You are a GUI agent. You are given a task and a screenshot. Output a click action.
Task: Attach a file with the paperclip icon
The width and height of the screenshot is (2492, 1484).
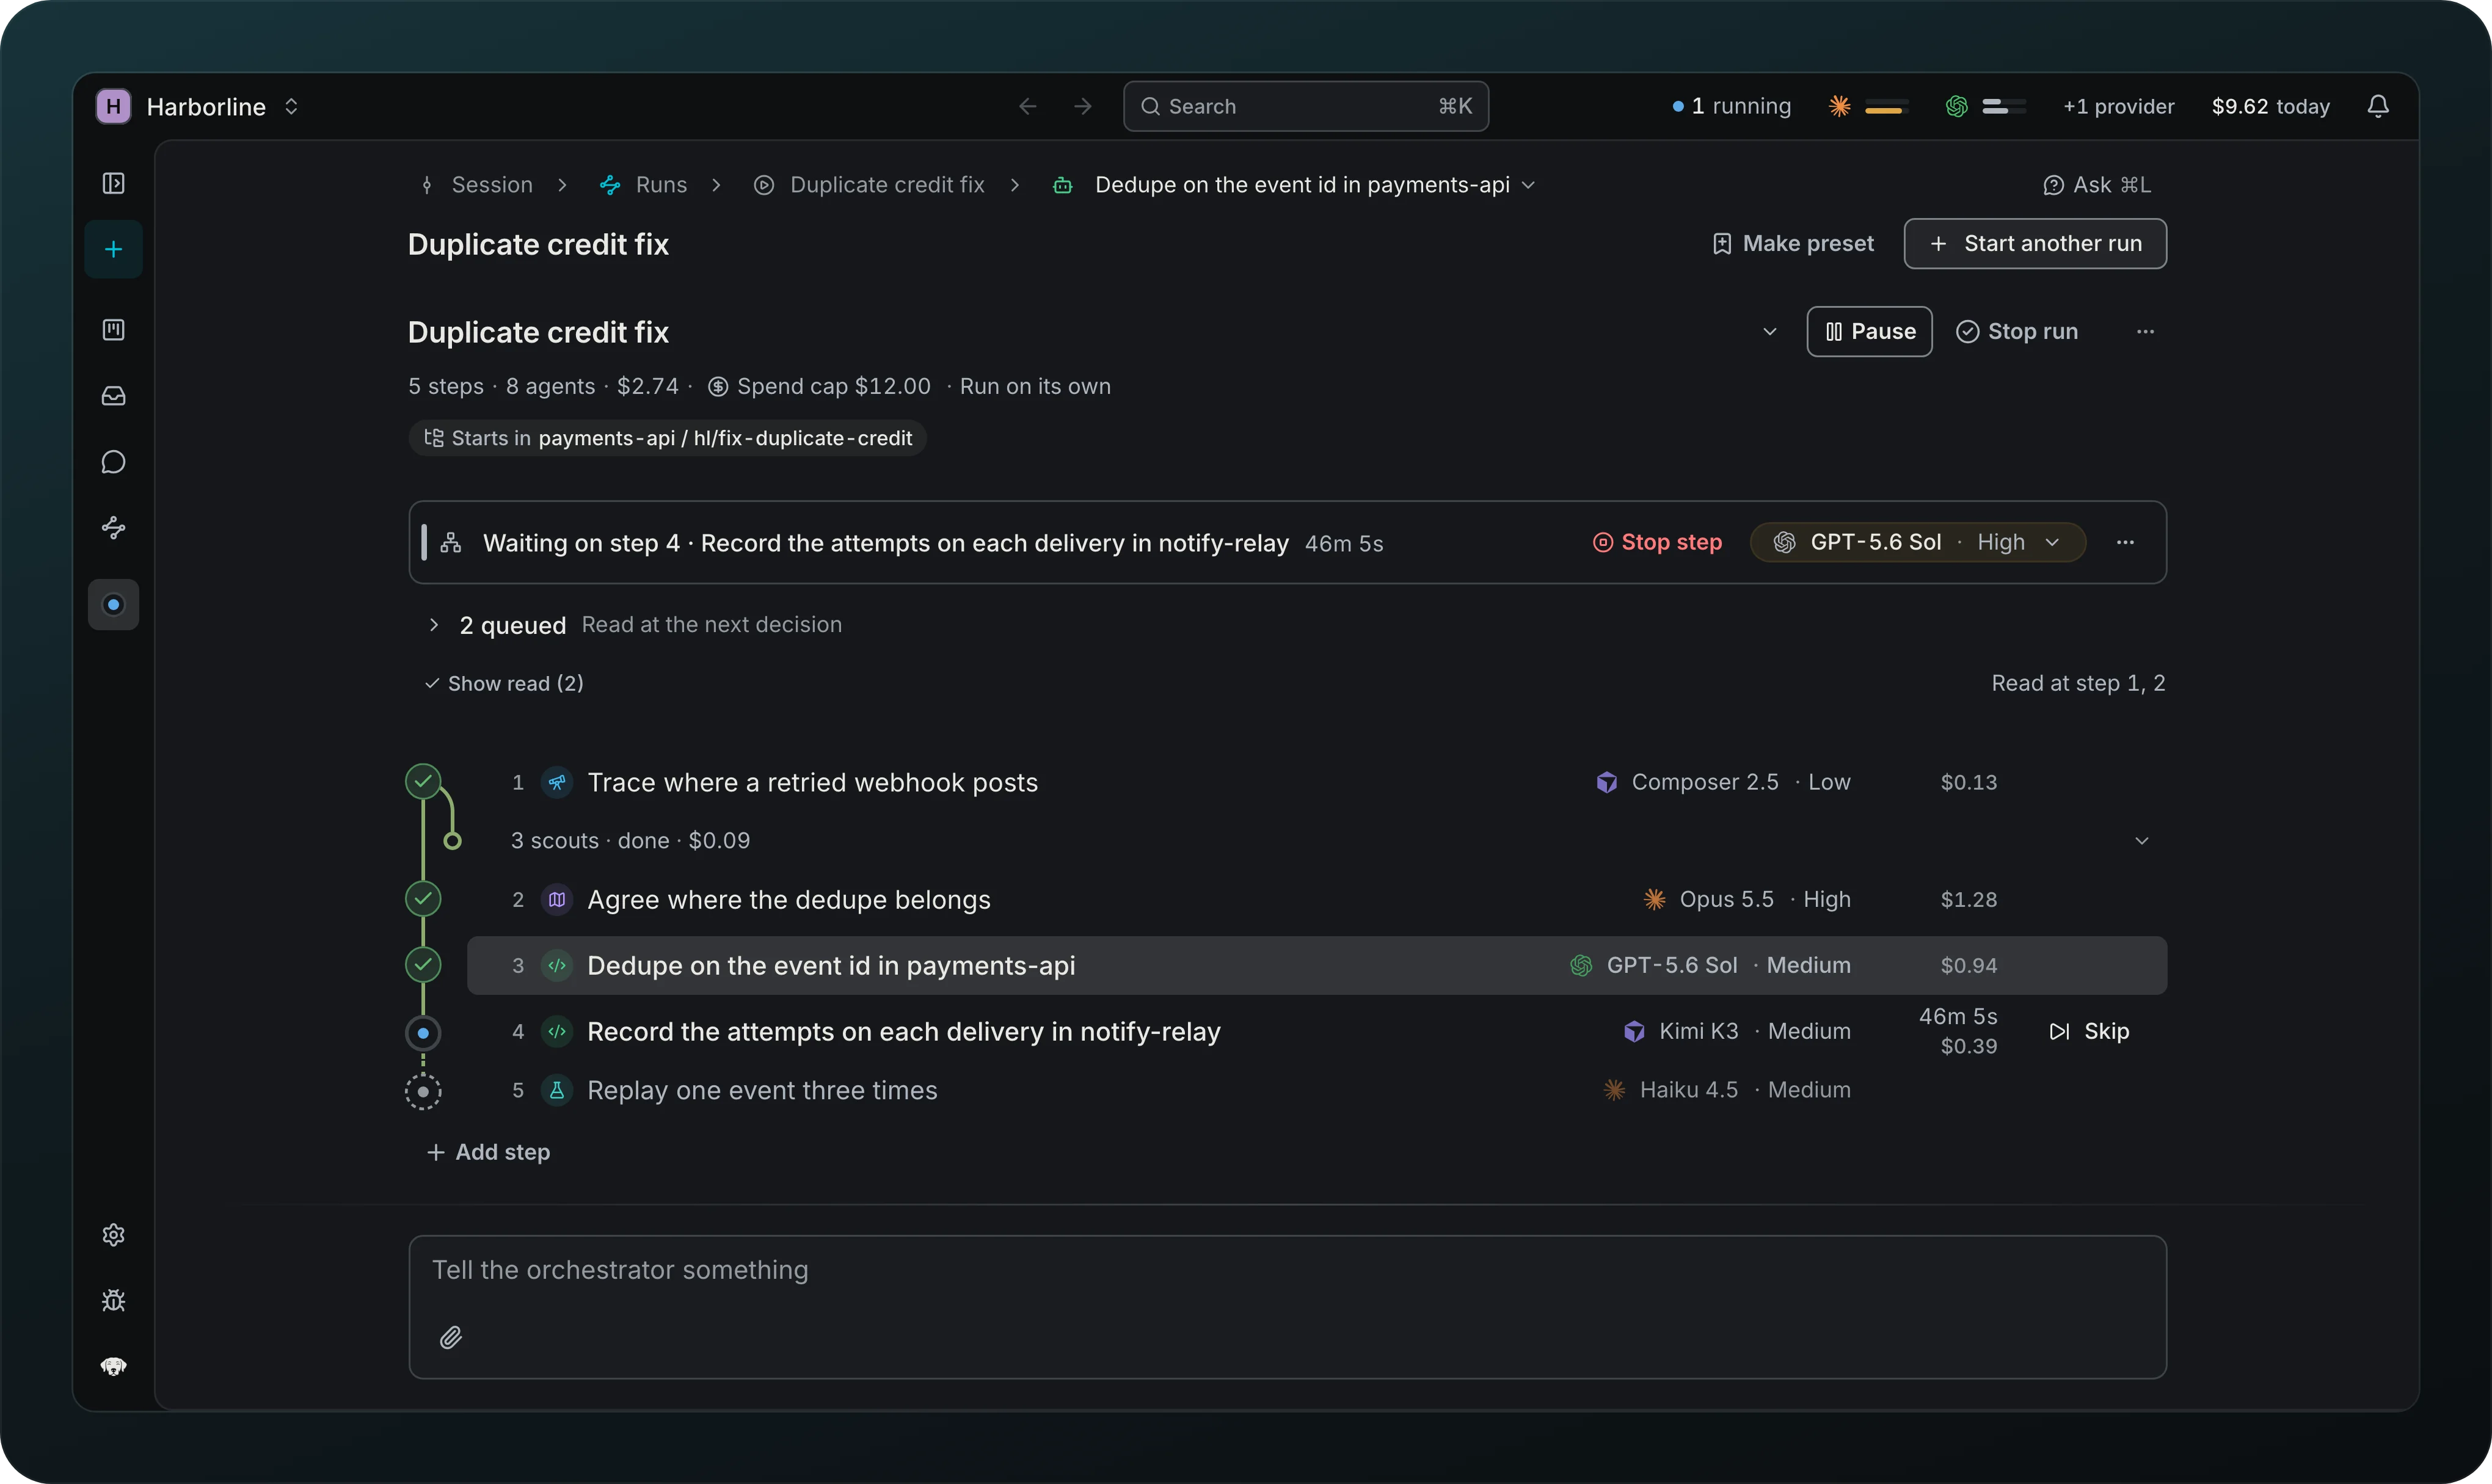[x=451, y=1337]
